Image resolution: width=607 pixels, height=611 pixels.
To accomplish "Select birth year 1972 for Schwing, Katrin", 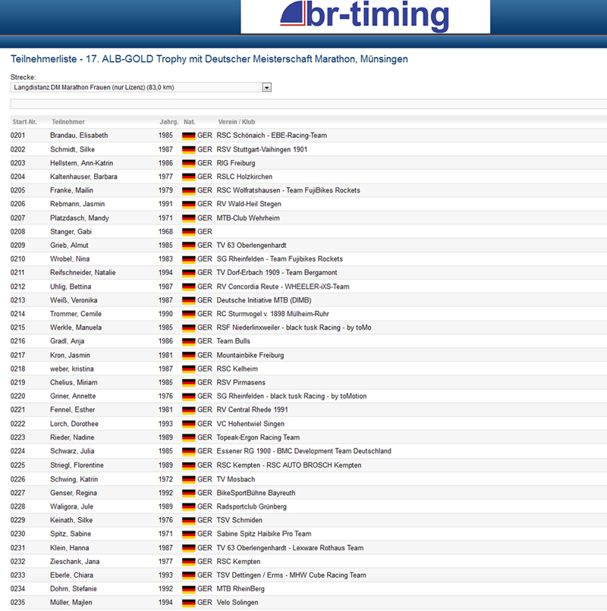I will (165, 480).
